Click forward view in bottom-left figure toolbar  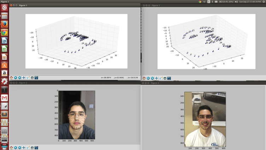(x=19, y=147)
